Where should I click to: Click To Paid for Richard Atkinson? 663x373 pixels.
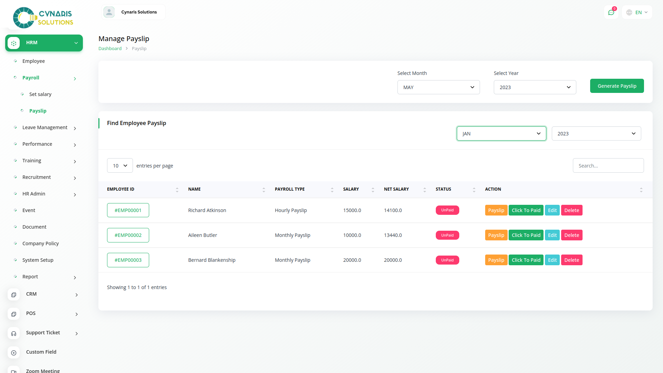pyautogui.click(x=526, y=210)
